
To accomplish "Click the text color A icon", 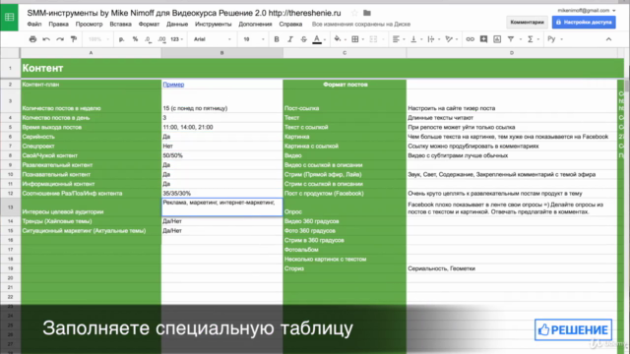I will (317, 39).
